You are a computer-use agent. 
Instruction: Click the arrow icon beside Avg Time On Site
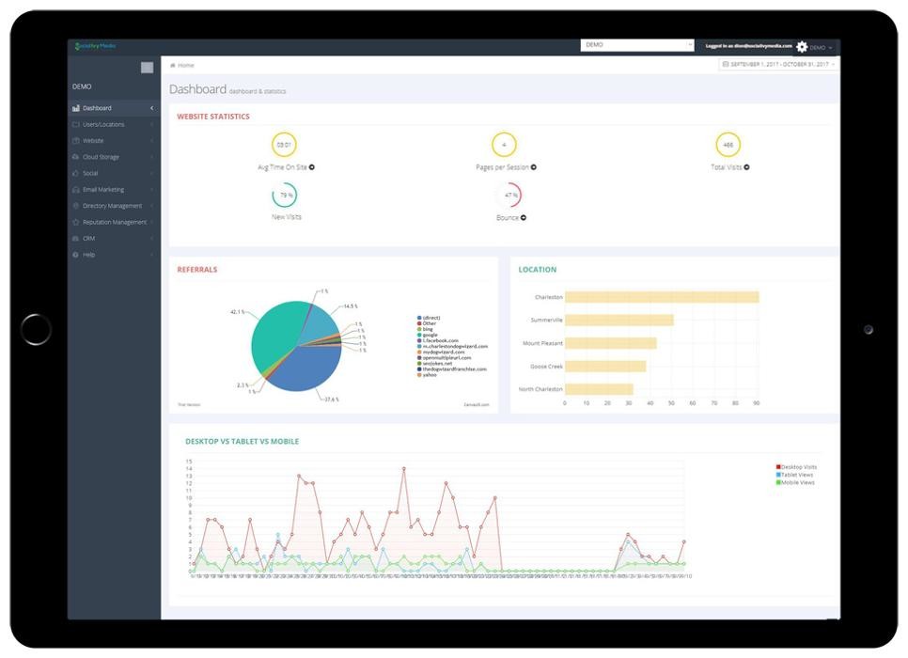tap(312, 167)
